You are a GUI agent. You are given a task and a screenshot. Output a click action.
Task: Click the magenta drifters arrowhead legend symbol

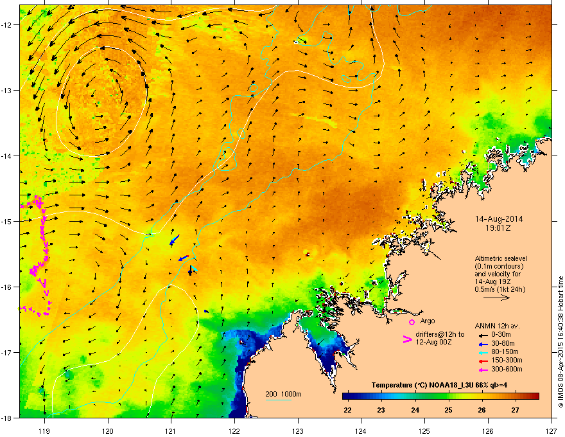(x=407, y=339)
